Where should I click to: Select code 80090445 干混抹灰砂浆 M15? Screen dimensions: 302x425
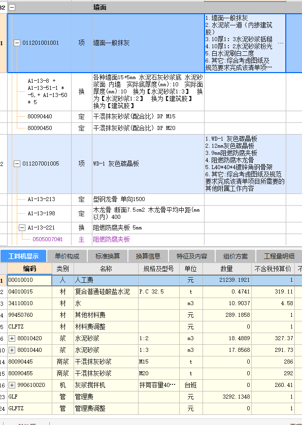pos(29,362)
